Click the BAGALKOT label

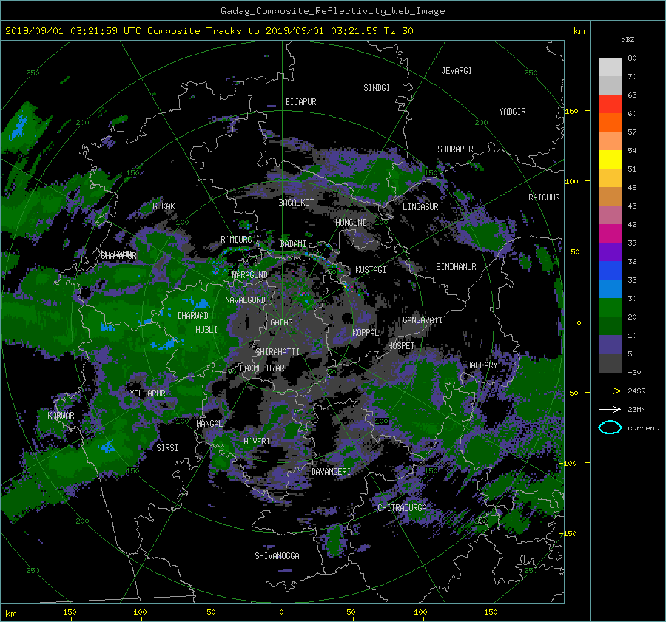[296, 203]
